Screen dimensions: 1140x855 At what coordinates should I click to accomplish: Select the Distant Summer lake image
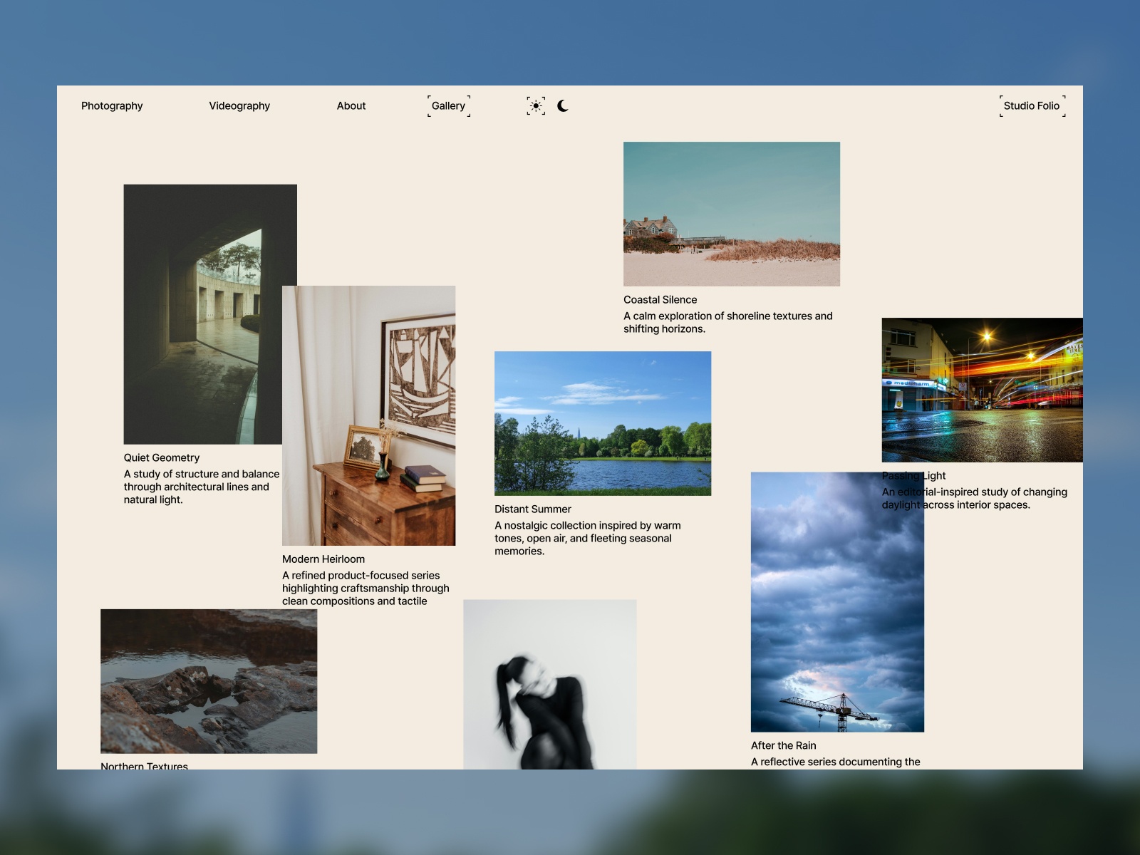[603, 423]
